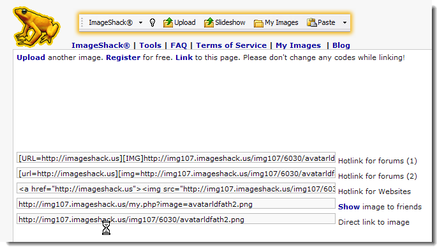Screen dimensions: 437x247
Task: Select the Direct link to image field
Action: pyautogui.click(x=176, y=220)
